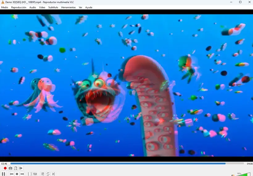
Task: Toggle the A-B loop button
Action: 16,168
